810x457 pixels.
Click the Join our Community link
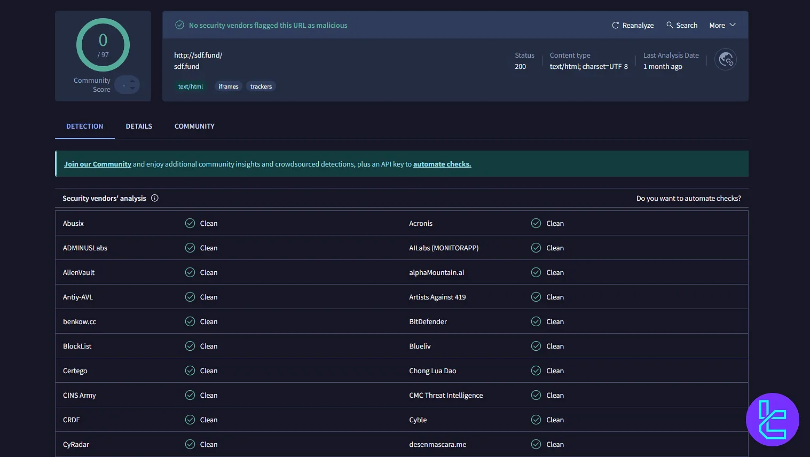[97, 164]
